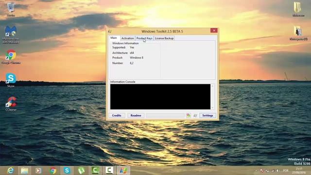
Task: Select the Recycle Bin desktop icon
Action: coord(11,9)
